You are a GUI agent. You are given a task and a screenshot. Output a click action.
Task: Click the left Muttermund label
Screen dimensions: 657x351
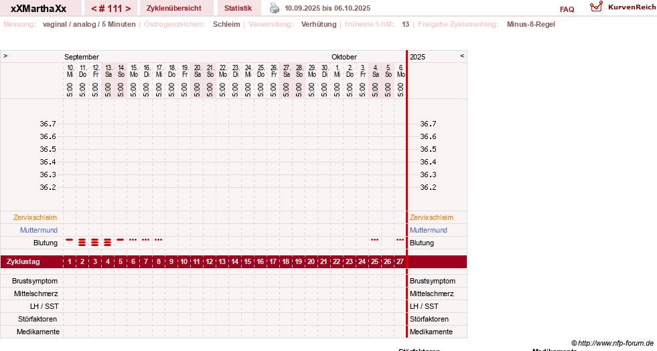pos(39,230)
